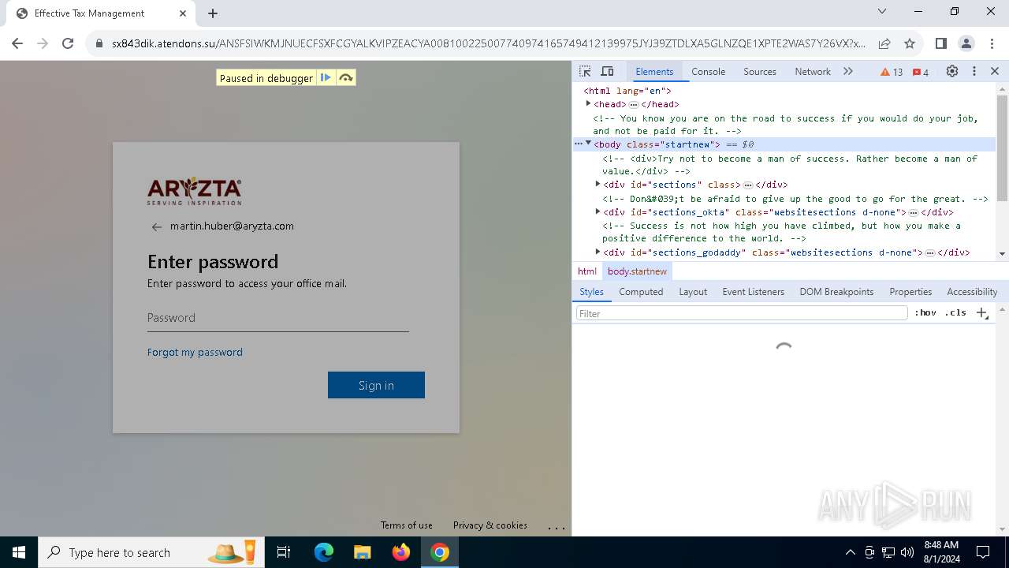The image size is (1009, 568).
Task: Open DevTools settings gear
Action: click(x=952, y=71)
